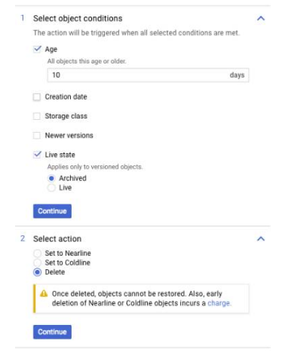288x356 pixels.
Task: Enable the Storage class checkbox
Action: pos(37,116)
